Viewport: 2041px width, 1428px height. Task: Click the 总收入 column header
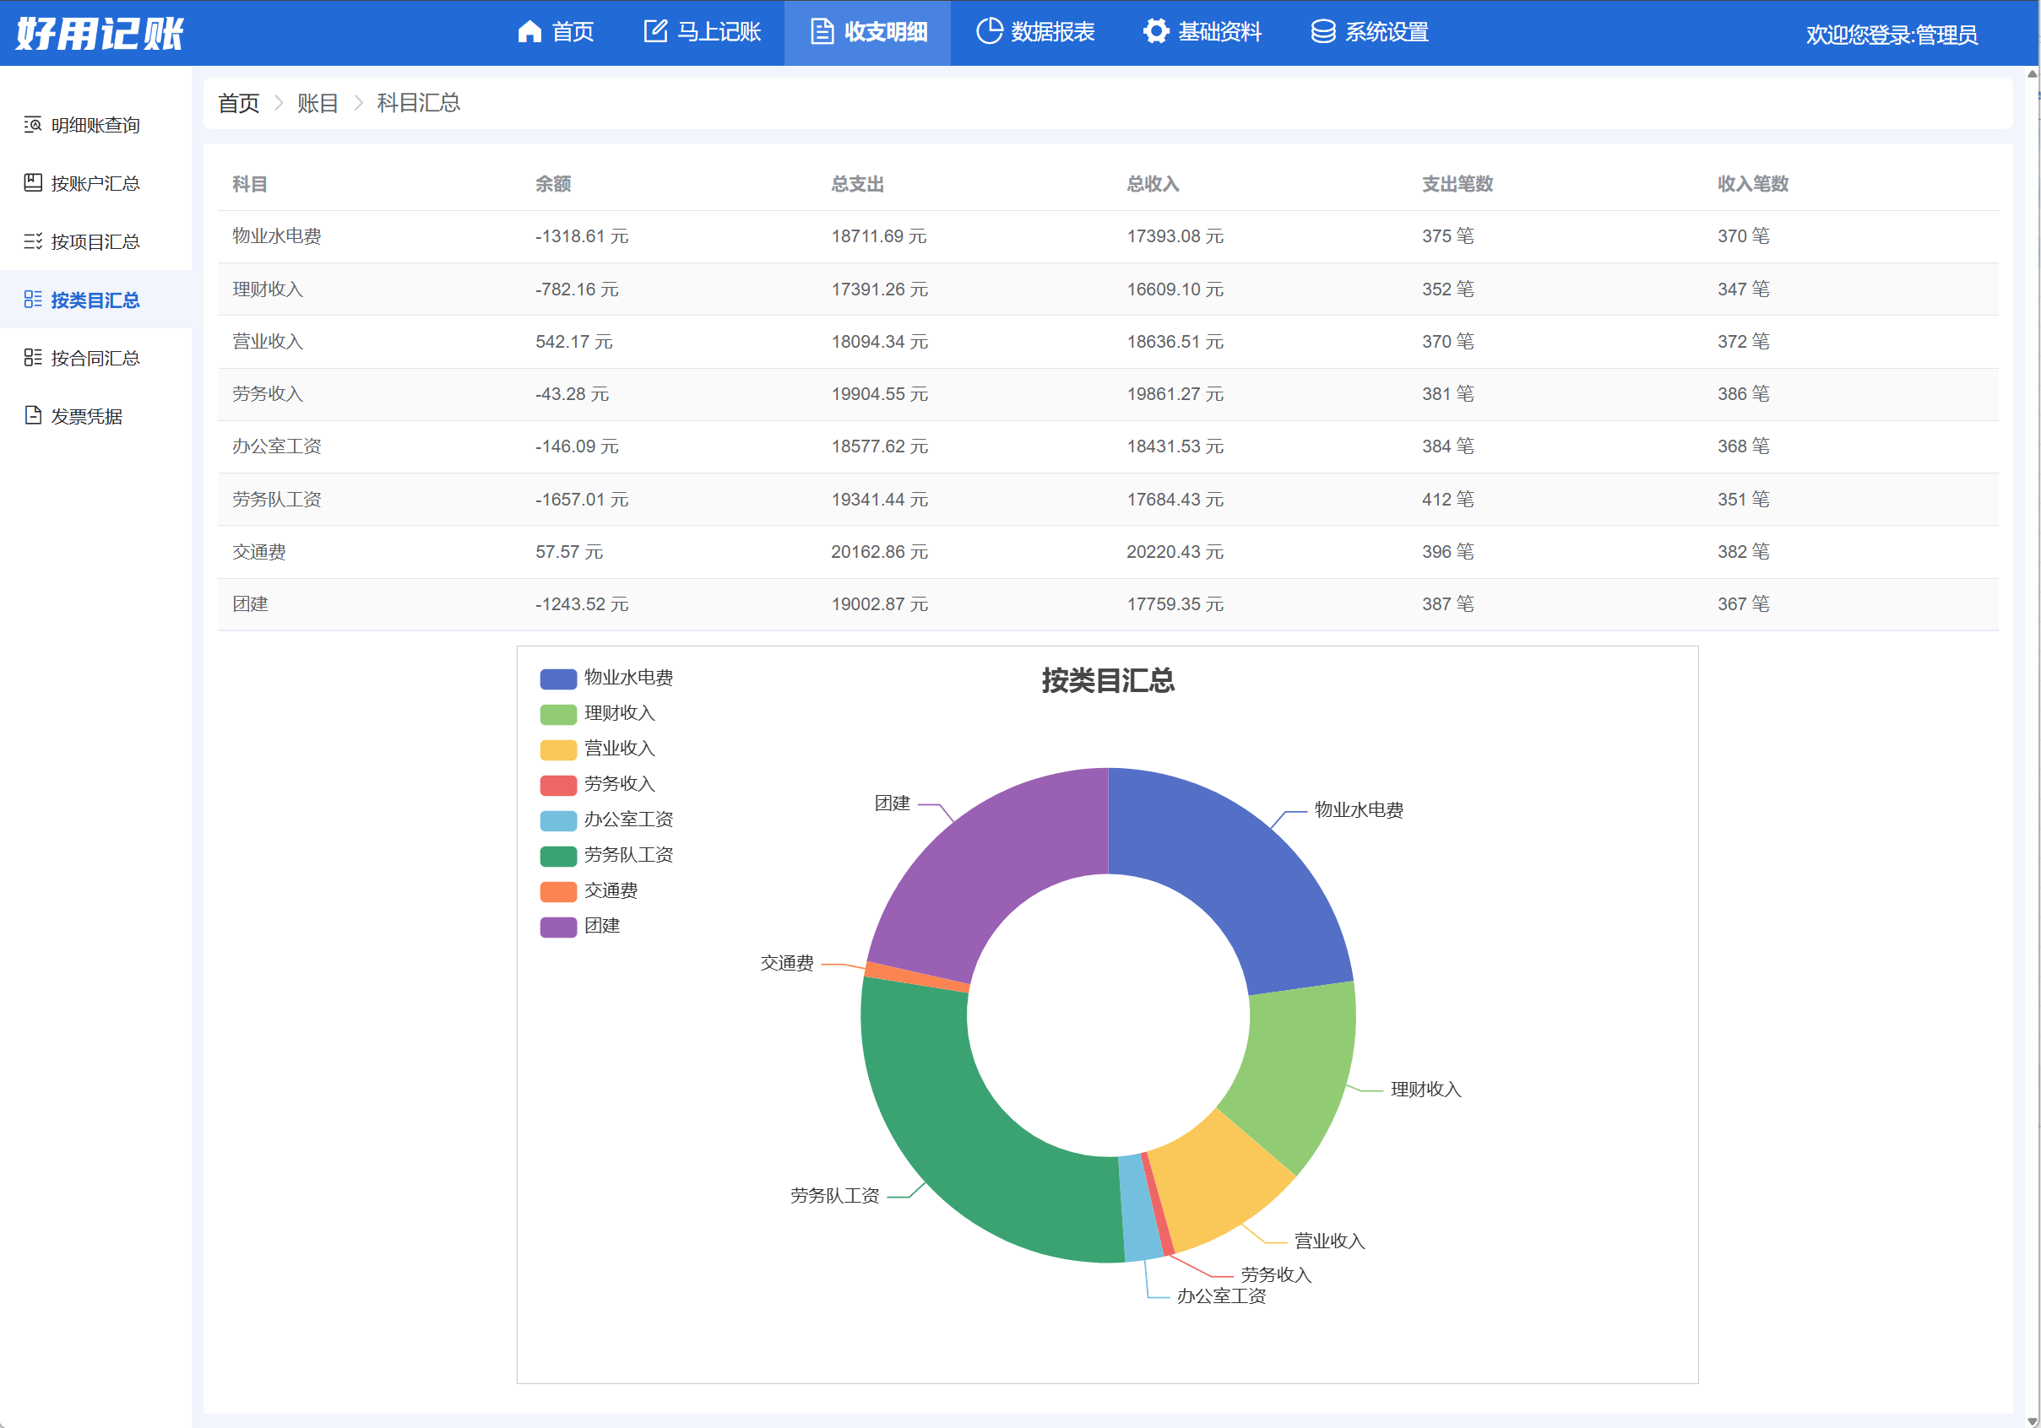coord(1153,184)
